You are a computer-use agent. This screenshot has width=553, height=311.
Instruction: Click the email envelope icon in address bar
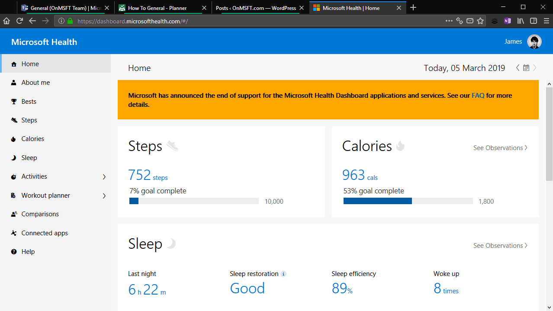[x=470, y=21]
